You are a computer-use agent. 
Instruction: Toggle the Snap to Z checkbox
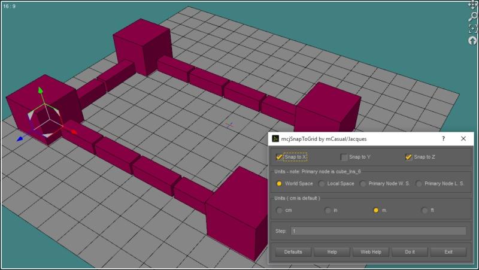(408, 157)
